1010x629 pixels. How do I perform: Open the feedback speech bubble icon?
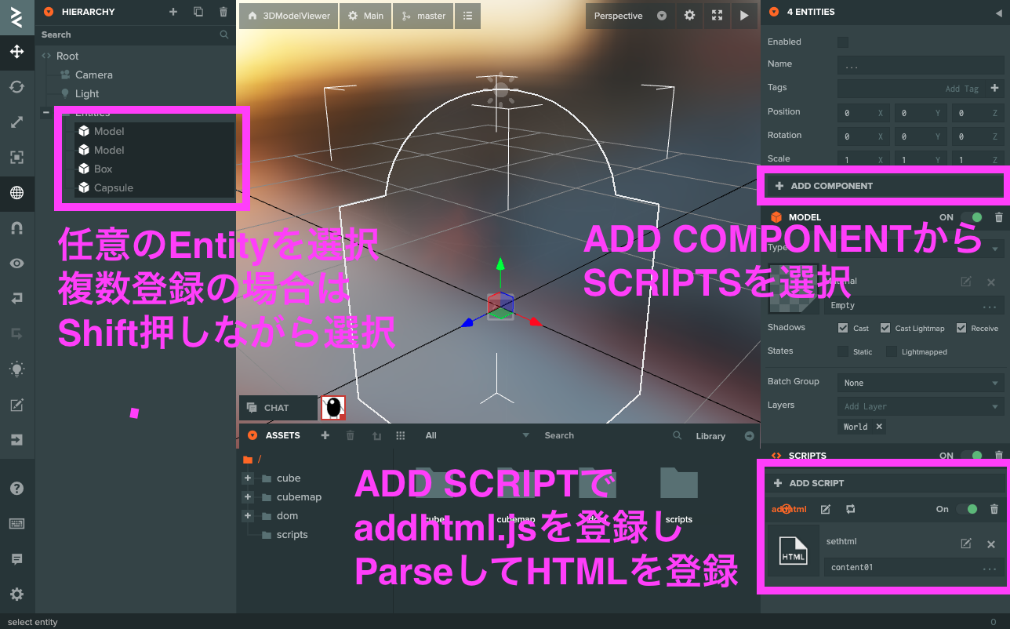pyautogui.click(x=16, y=559)
